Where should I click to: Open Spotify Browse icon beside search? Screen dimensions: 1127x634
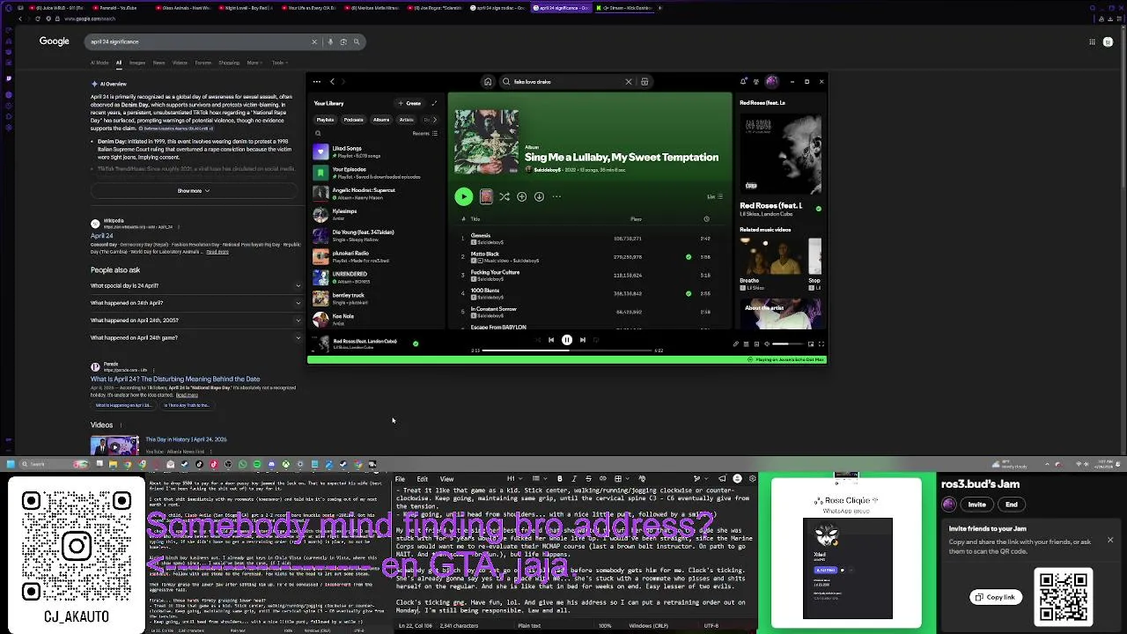(645, 82)
